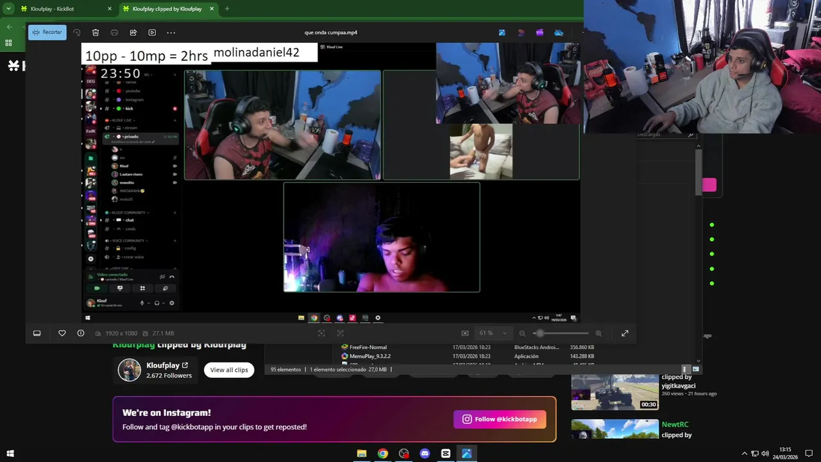
Task: Click the Follow @kickbotapp Instagram button
Action: [x=500, y=419]
